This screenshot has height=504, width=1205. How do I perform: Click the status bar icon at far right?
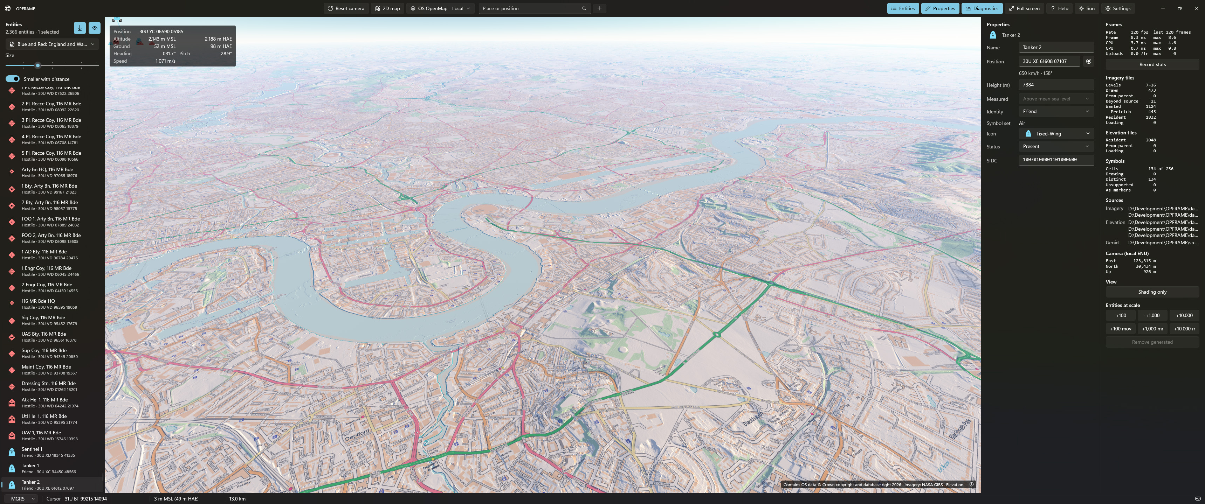pos(1198,499)
